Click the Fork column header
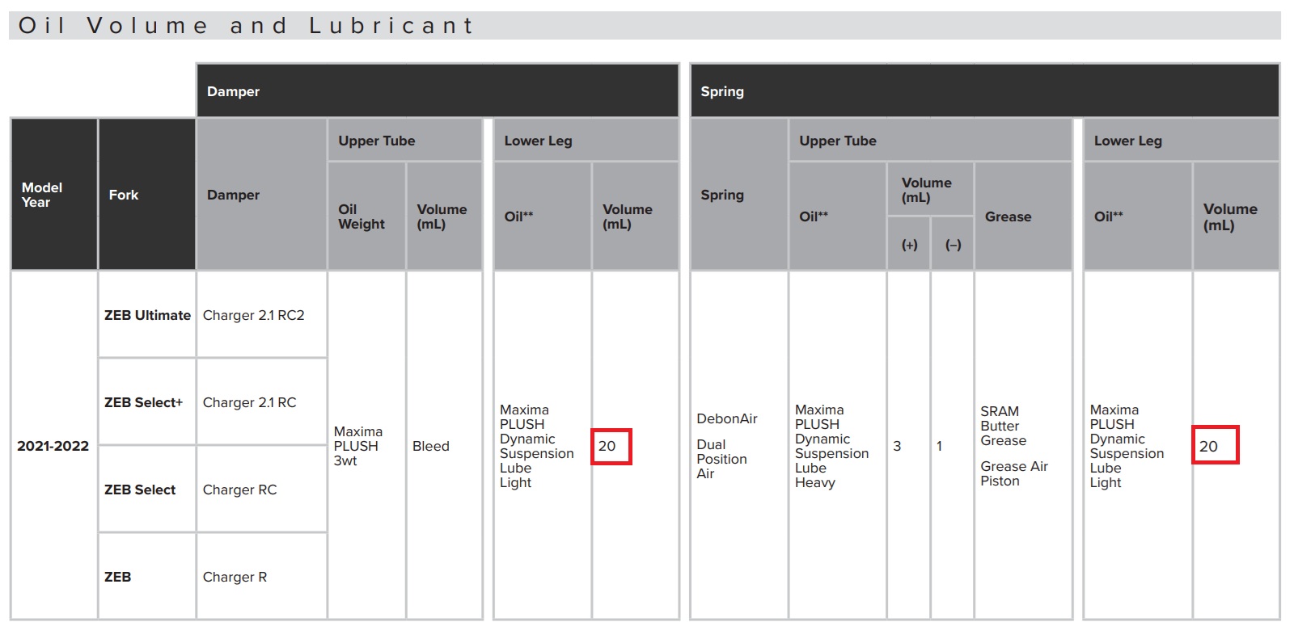 click(146, 195)
